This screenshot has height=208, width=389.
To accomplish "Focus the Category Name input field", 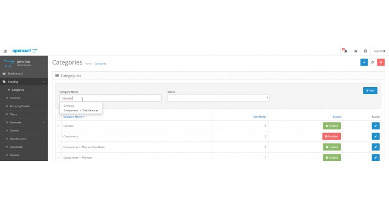I will click(x=110, y=98).
